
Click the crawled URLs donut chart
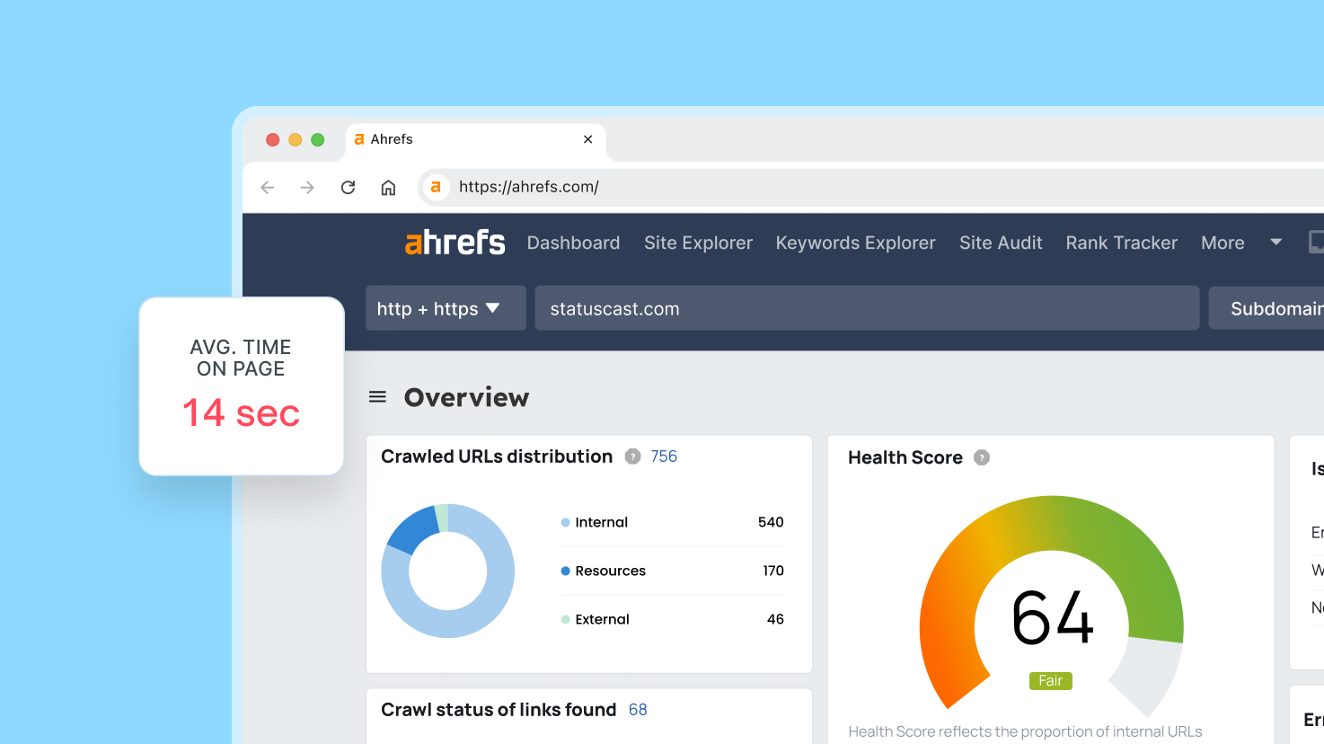(x=447, y=571)
